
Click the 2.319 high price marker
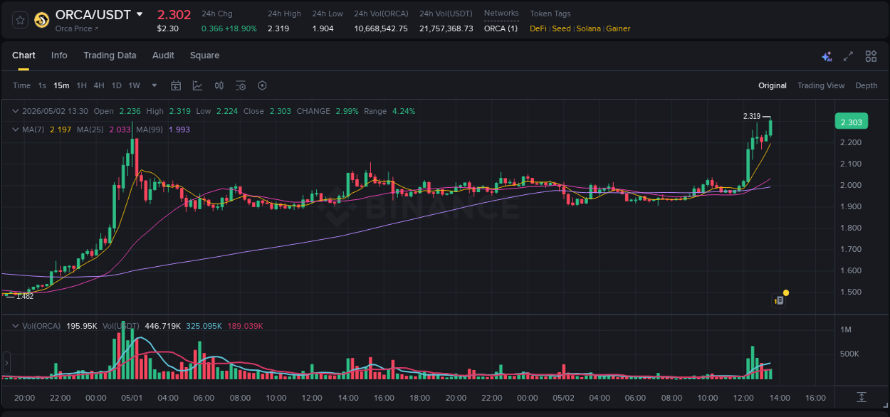point(751,116)
